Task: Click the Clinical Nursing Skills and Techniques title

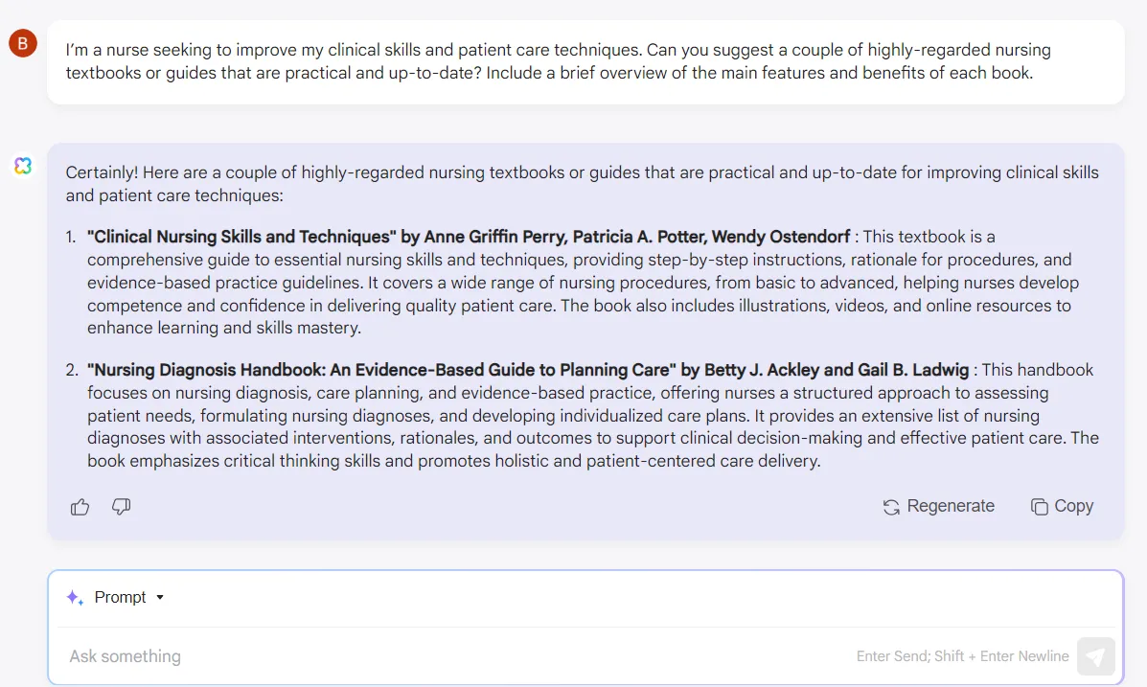Action: [242, 237]
